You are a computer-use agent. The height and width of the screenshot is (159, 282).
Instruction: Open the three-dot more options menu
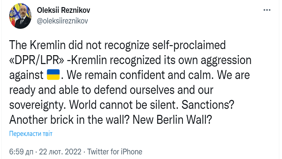tap(267, 10)
